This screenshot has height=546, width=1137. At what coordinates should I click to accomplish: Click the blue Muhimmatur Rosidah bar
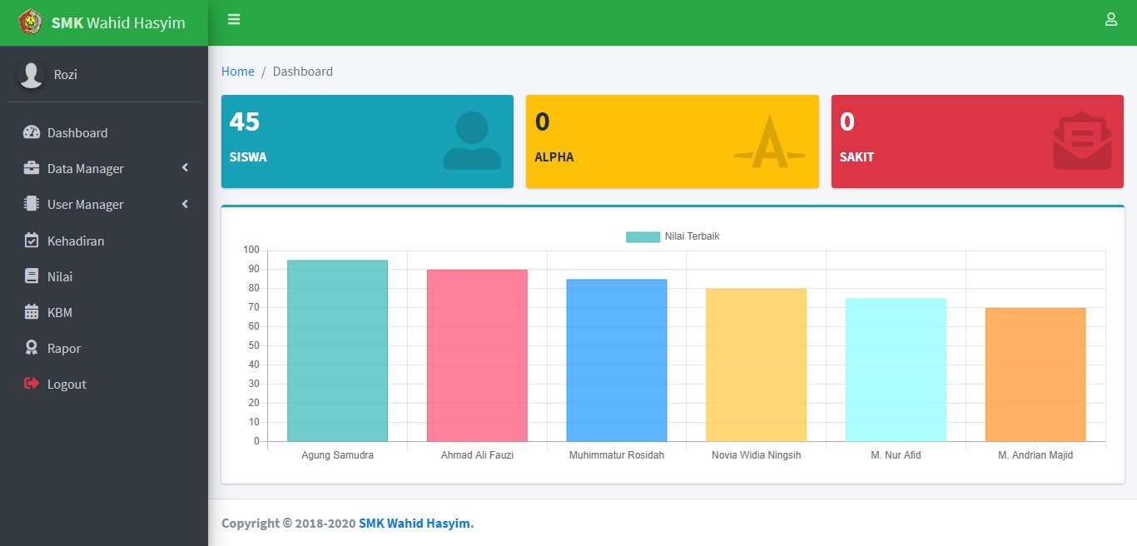tap(617, 360)
